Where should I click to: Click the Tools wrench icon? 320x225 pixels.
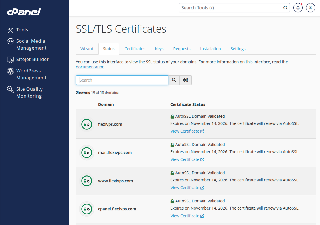tap(10, 30)
